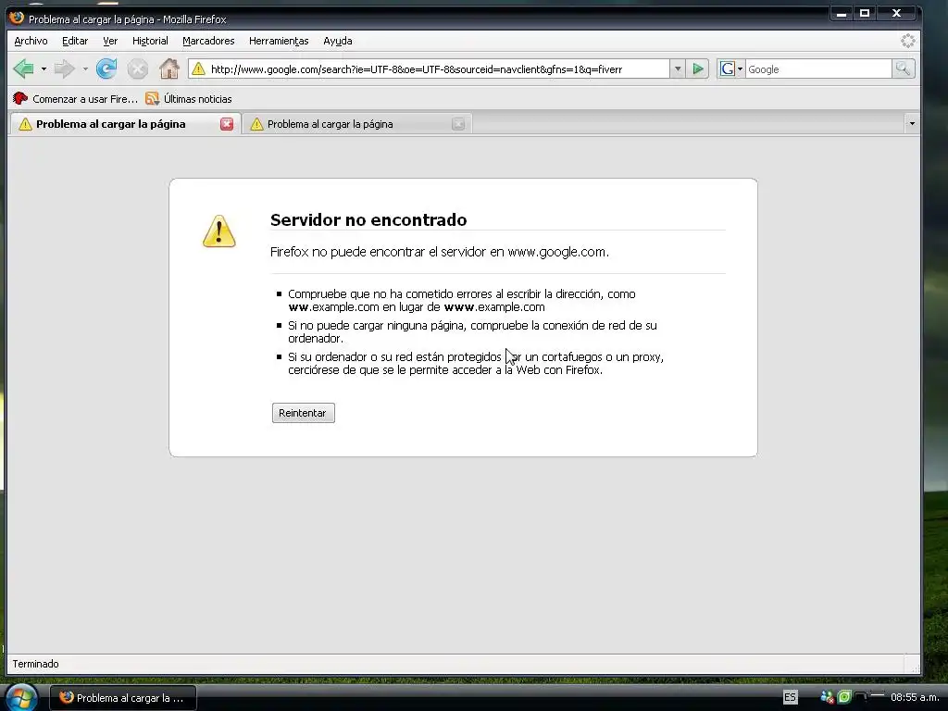Click the Stop loading icon
Image resolution: width=948 pixels, height=711 pixels.
[x=137, y=69]
